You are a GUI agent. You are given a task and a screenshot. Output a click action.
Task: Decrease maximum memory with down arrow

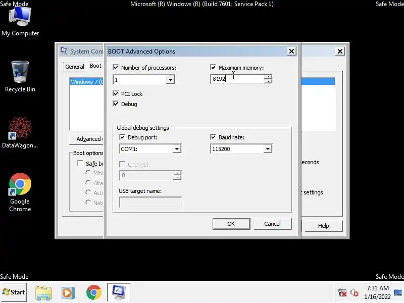coord(268,81)
